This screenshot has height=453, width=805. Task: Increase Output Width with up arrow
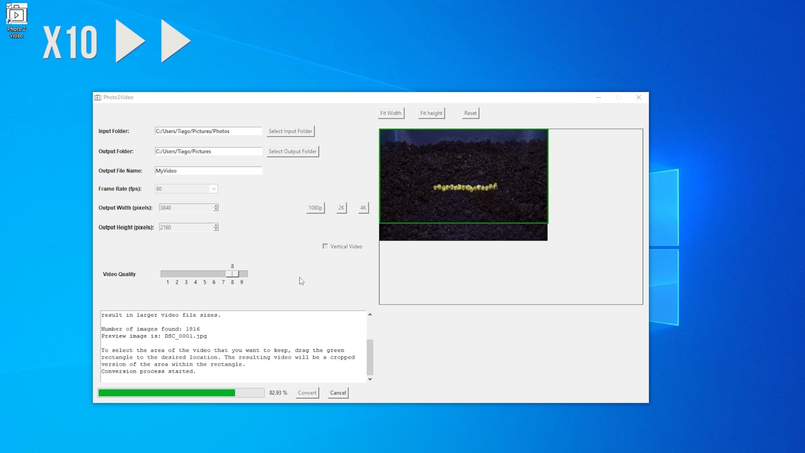tap(216, 206)
